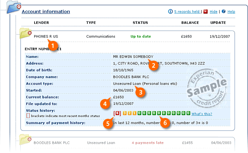The width and height of the screenshot is (248, 153).
Task: Collapse the Account information blue folder icon
Action: point(14,7)
